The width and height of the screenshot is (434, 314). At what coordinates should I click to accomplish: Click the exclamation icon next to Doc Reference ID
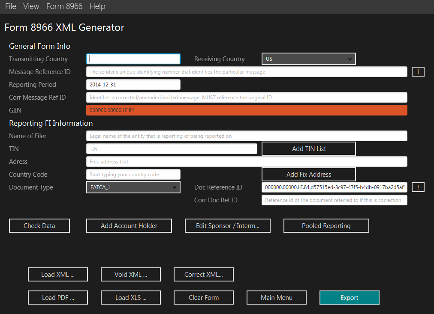point(418,187)
